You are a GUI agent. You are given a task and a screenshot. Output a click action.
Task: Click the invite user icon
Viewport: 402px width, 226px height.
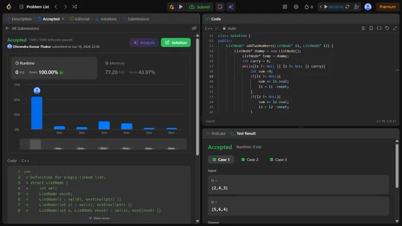[356, 7]
